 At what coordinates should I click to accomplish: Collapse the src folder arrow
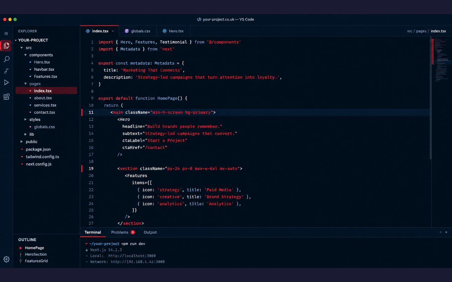22,48
